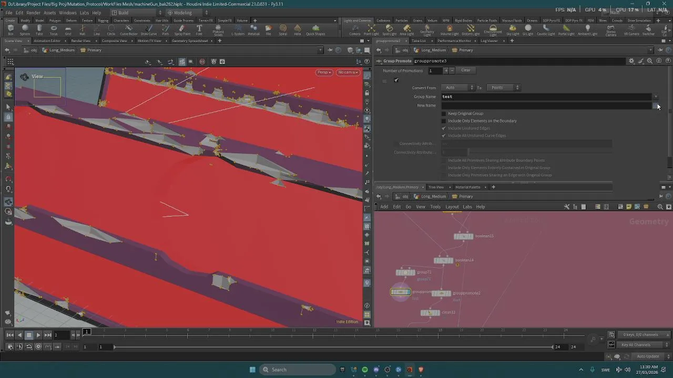
Task: Select the Font shelf tool
Action: [199, 30]
